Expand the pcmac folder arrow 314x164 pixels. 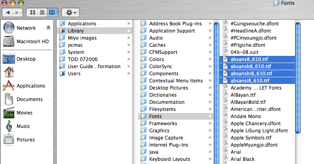point(129,45)
